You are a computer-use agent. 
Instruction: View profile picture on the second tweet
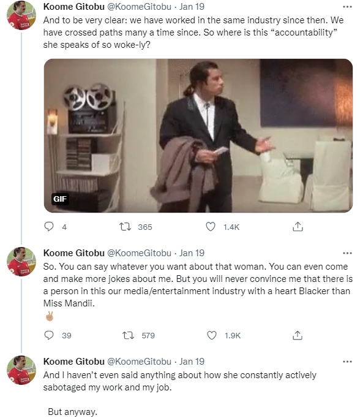tap(21, 262)
